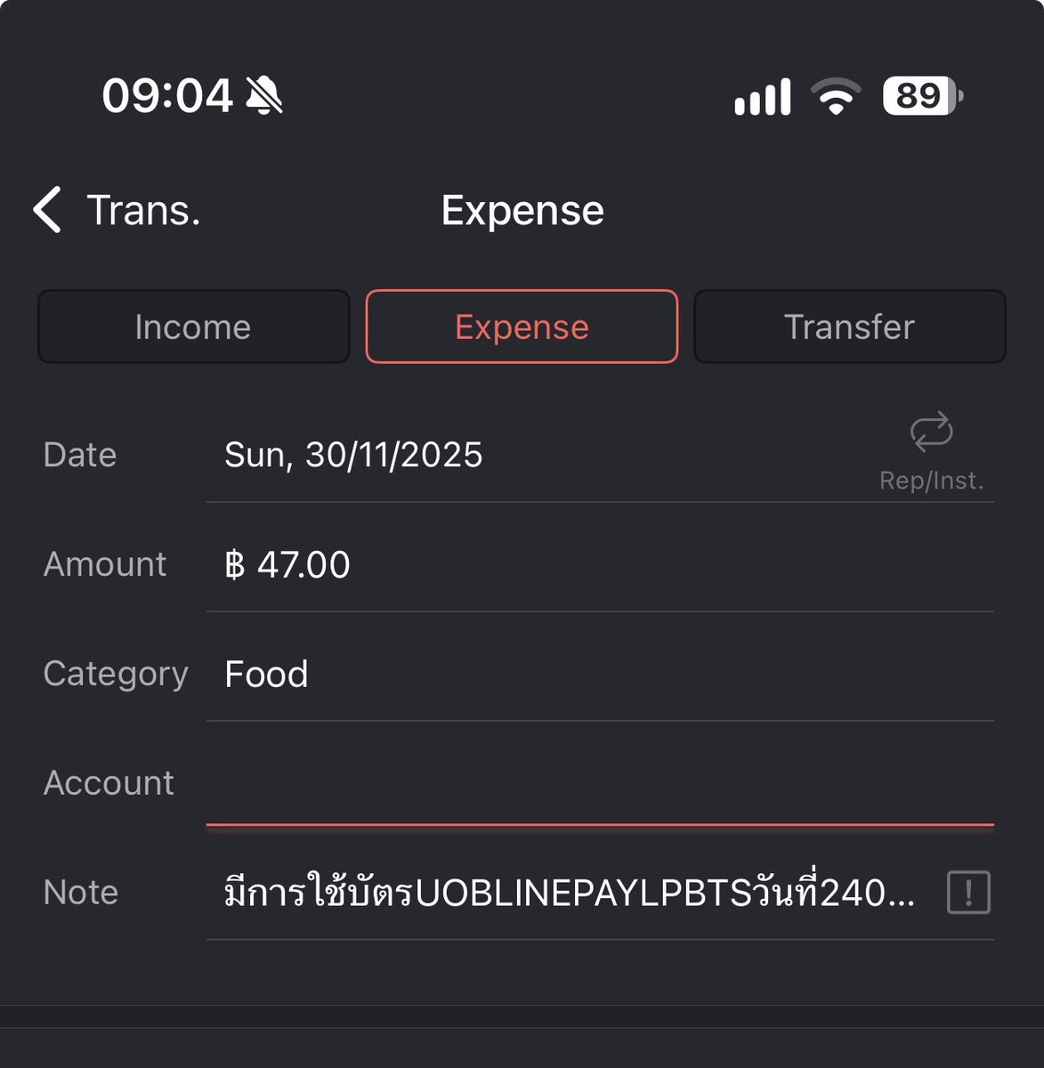Image resolution: width=1044 pixels, height=1068 pixels.
Task: Switch to the Income tab
Action: pyautogui.click(x=193, y=327)
